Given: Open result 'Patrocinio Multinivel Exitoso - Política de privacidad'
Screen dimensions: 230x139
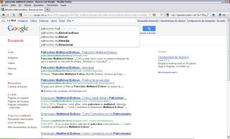Looking at the screenshot, I should pyautogui.click(x=75, y=80).
